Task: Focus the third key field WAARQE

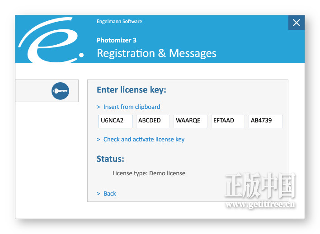Action: coord(190,122)
